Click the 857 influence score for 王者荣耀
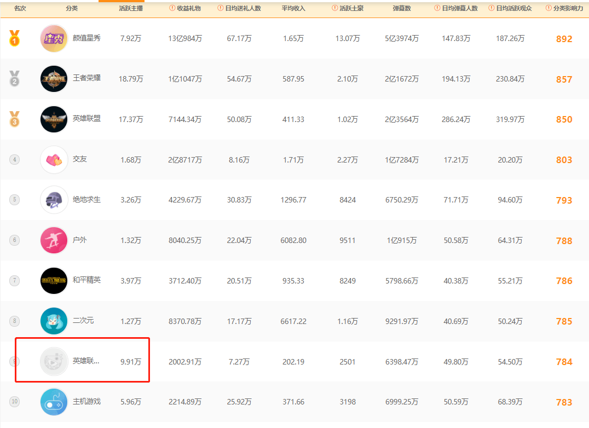The height and width of the screenshot is (428, 589). [564, 79]
